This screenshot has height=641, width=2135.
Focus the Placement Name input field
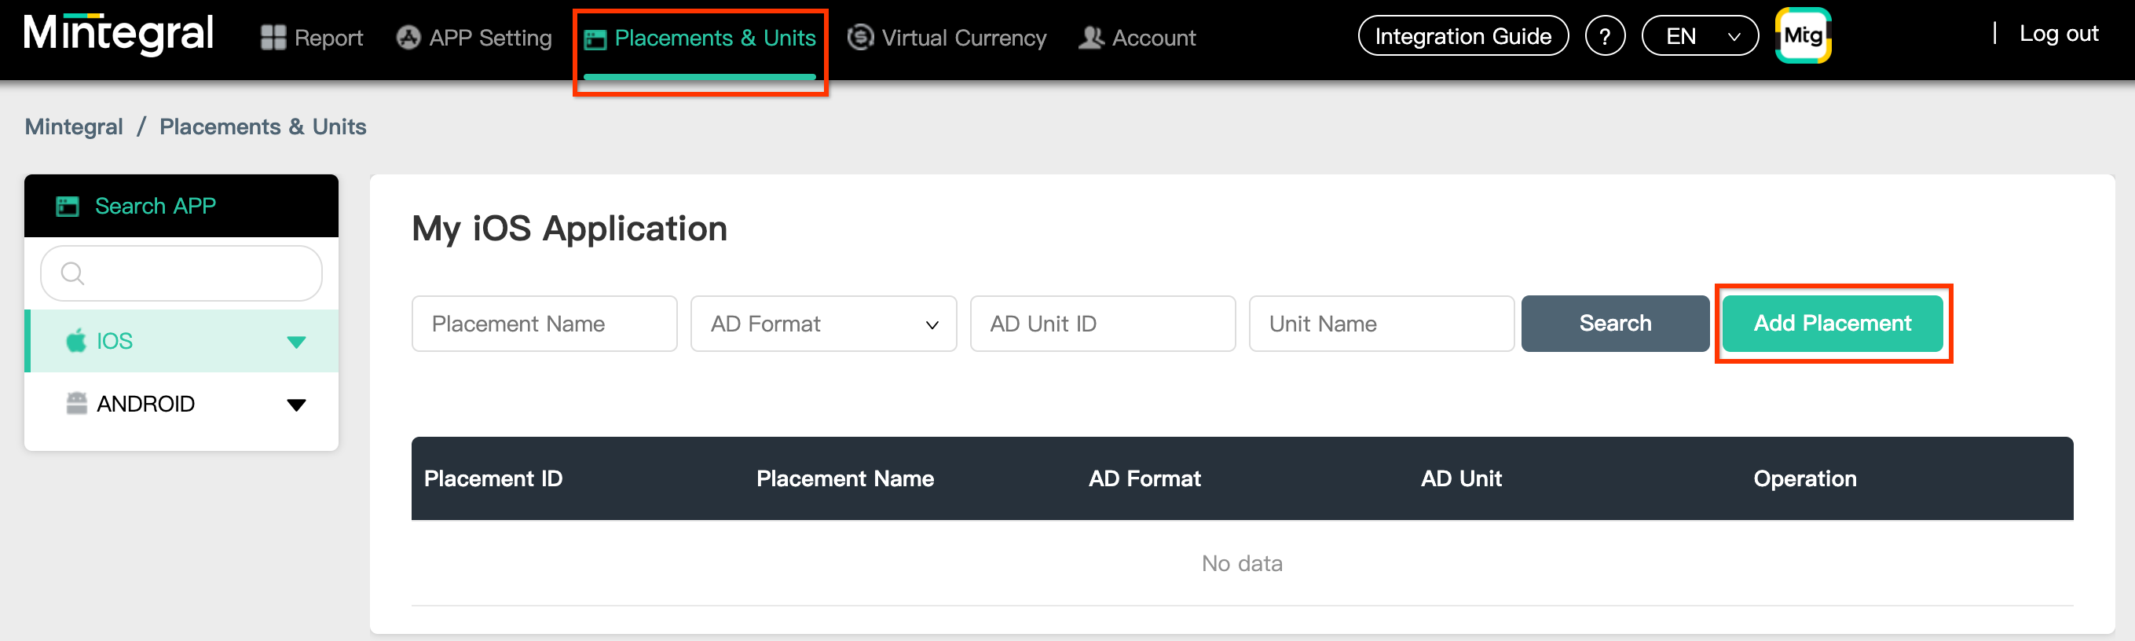[x=544, y=324]
